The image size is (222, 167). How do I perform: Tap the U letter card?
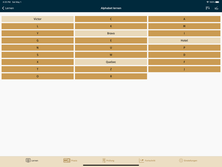pos(111,48)
